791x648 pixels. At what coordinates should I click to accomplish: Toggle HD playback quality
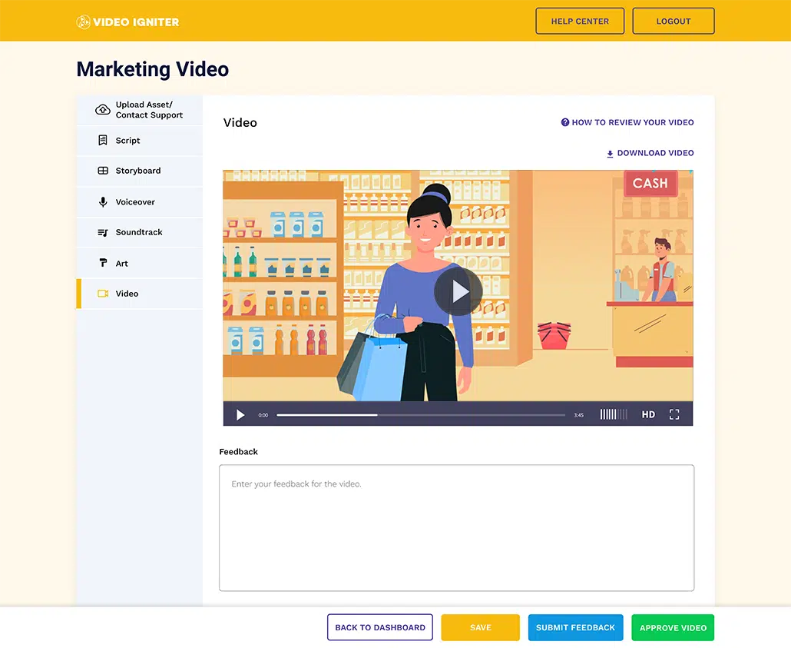[x=648, y=414]
